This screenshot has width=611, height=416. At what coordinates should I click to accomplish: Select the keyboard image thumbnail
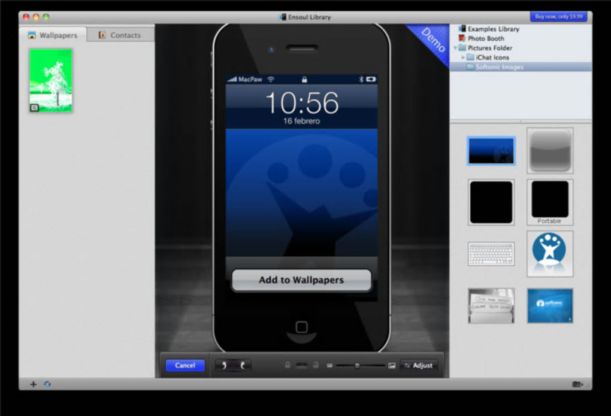(491, 254)
